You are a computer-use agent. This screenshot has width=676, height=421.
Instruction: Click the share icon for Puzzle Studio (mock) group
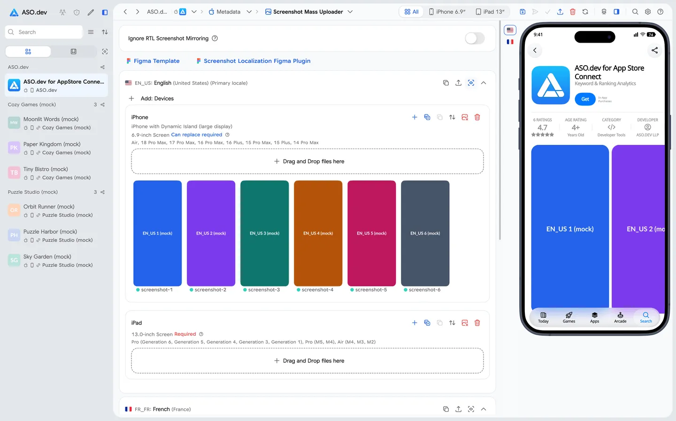pos(102,192)
